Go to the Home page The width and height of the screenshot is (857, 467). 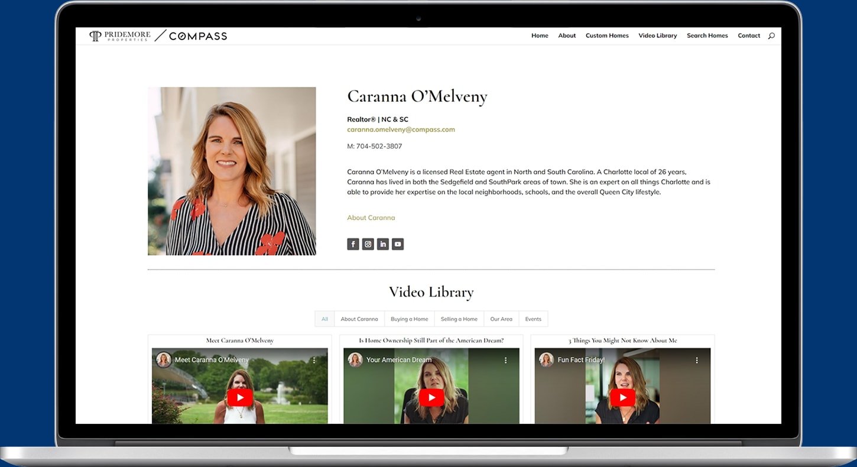[540, 35]
